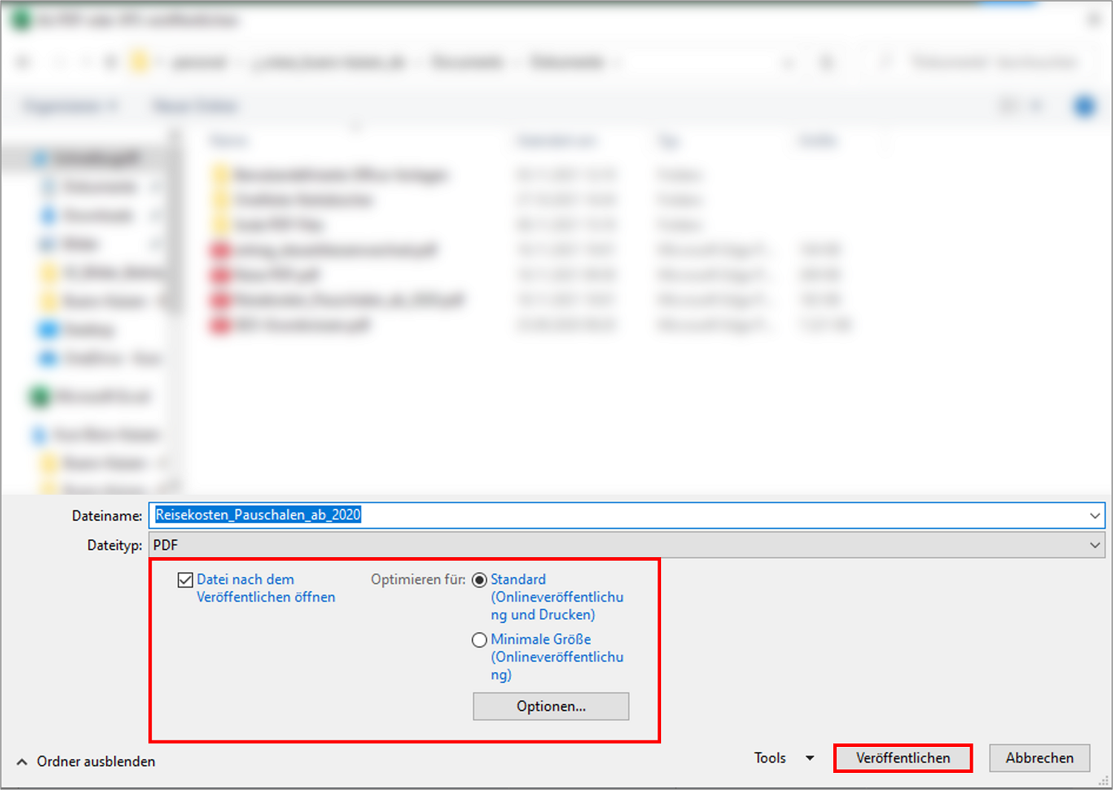Viewport: 1113px width, 790px height.
Task: Click the blue help icon at top right
Action: tap(1085, 106)
